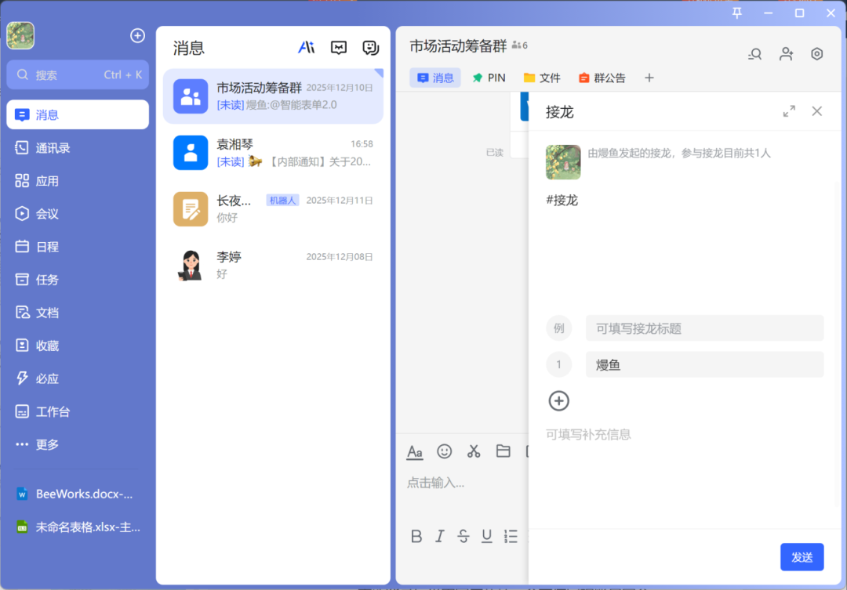
Task: Click the 可填写接龙标题 title field
Action: click(x=704, y=328)
